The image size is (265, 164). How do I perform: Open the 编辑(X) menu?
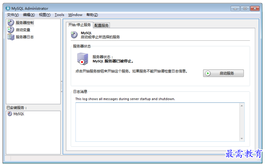29,15
